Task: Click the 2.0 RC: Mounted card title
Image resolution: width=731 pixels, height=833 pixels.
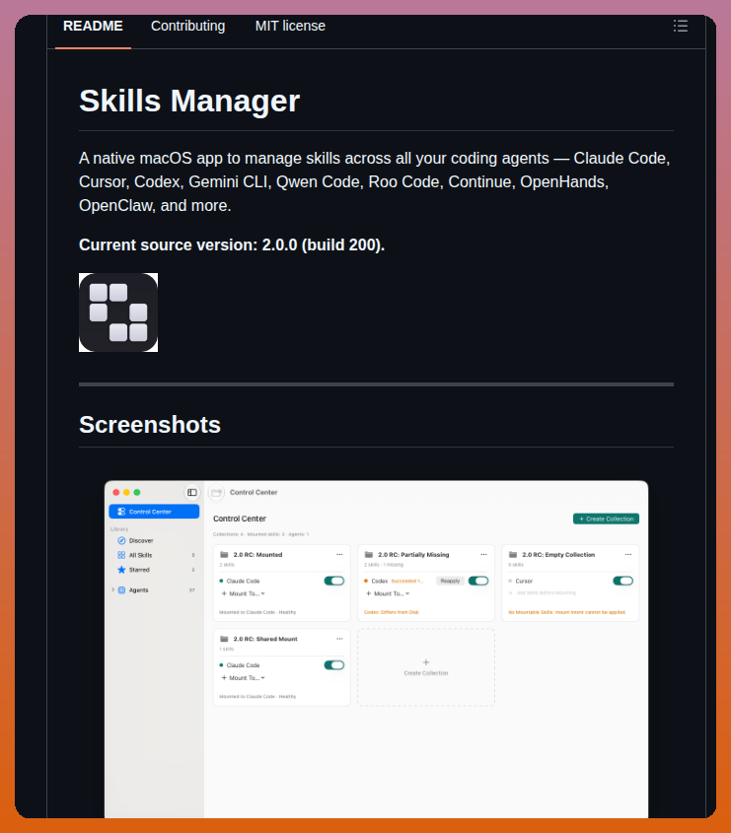Action: point(257,555)
